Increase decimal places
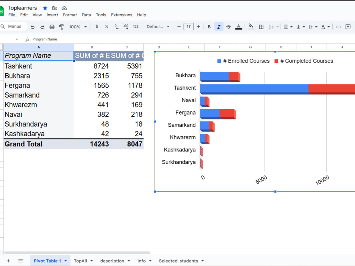Screen dimensions: 355x266 point(126,27)
